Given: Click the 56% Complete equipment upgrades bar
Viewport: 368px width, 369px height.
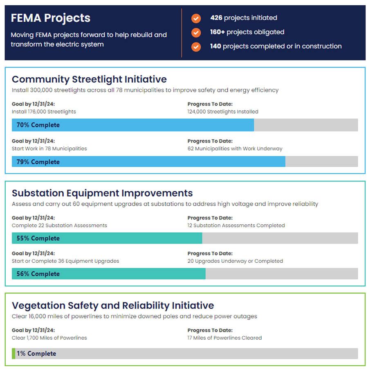Looking at the screenshot, I should [184, 274].
